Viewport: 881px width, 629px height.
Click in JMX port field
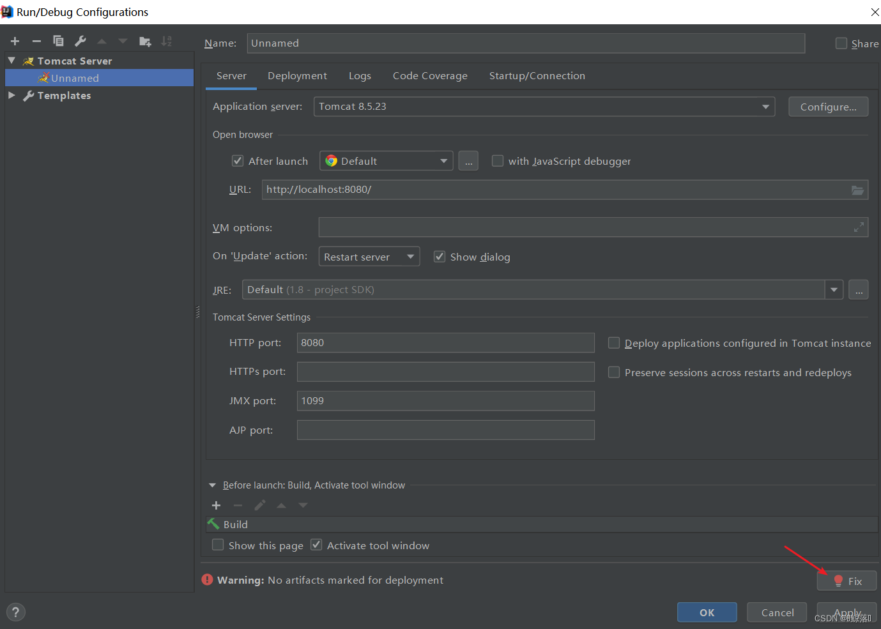pyautogui.click(x=446, y=401)
